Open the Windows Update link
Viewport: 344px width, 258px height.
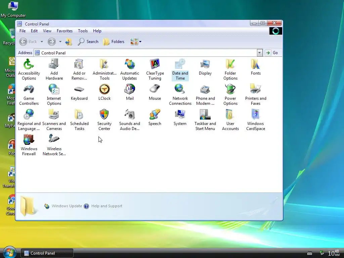click(x=63, y=206)
